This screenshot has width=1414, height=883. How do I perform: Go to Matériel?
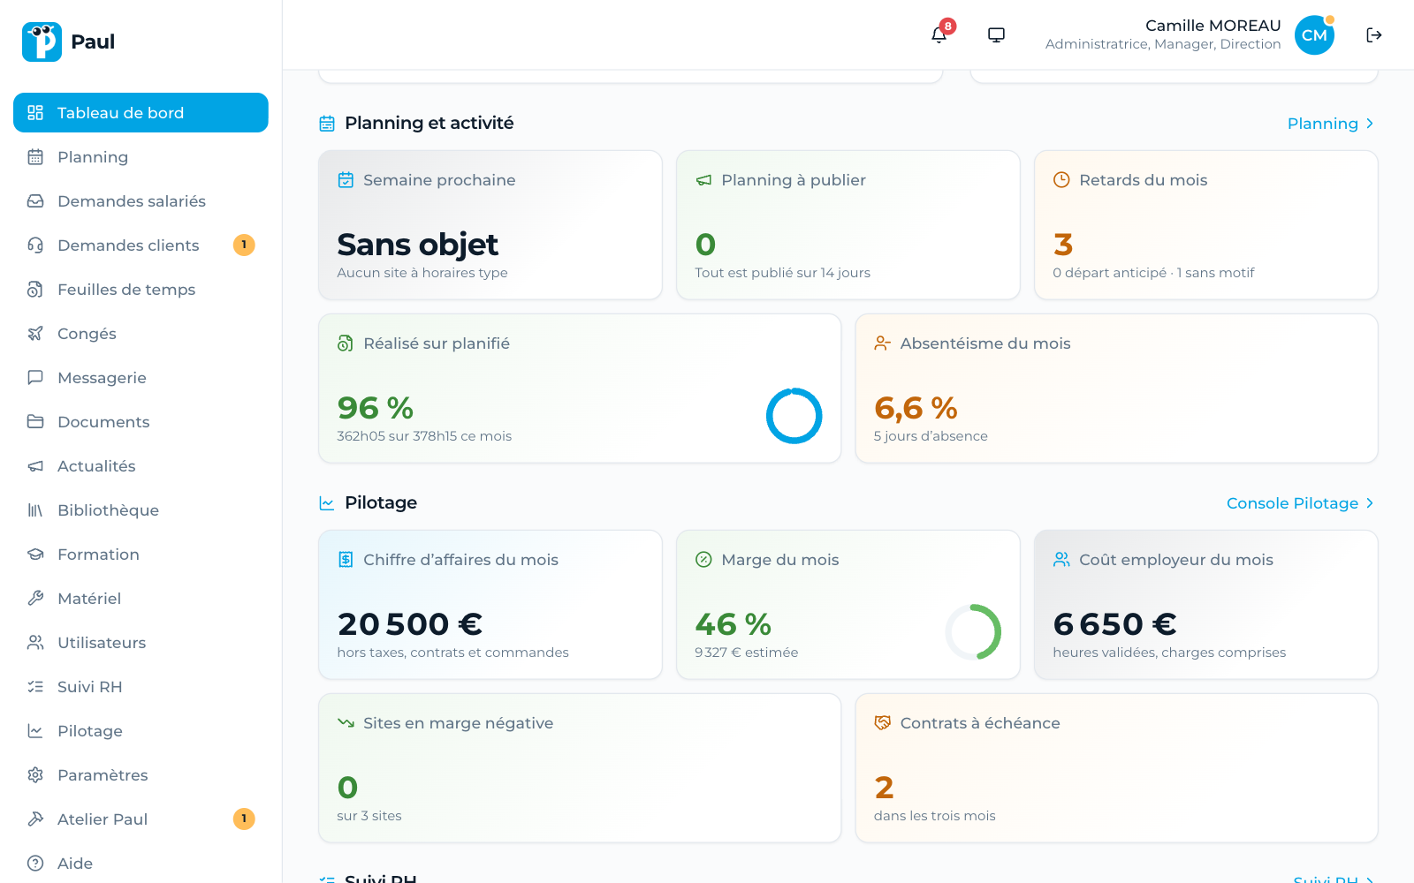point(141,599)
